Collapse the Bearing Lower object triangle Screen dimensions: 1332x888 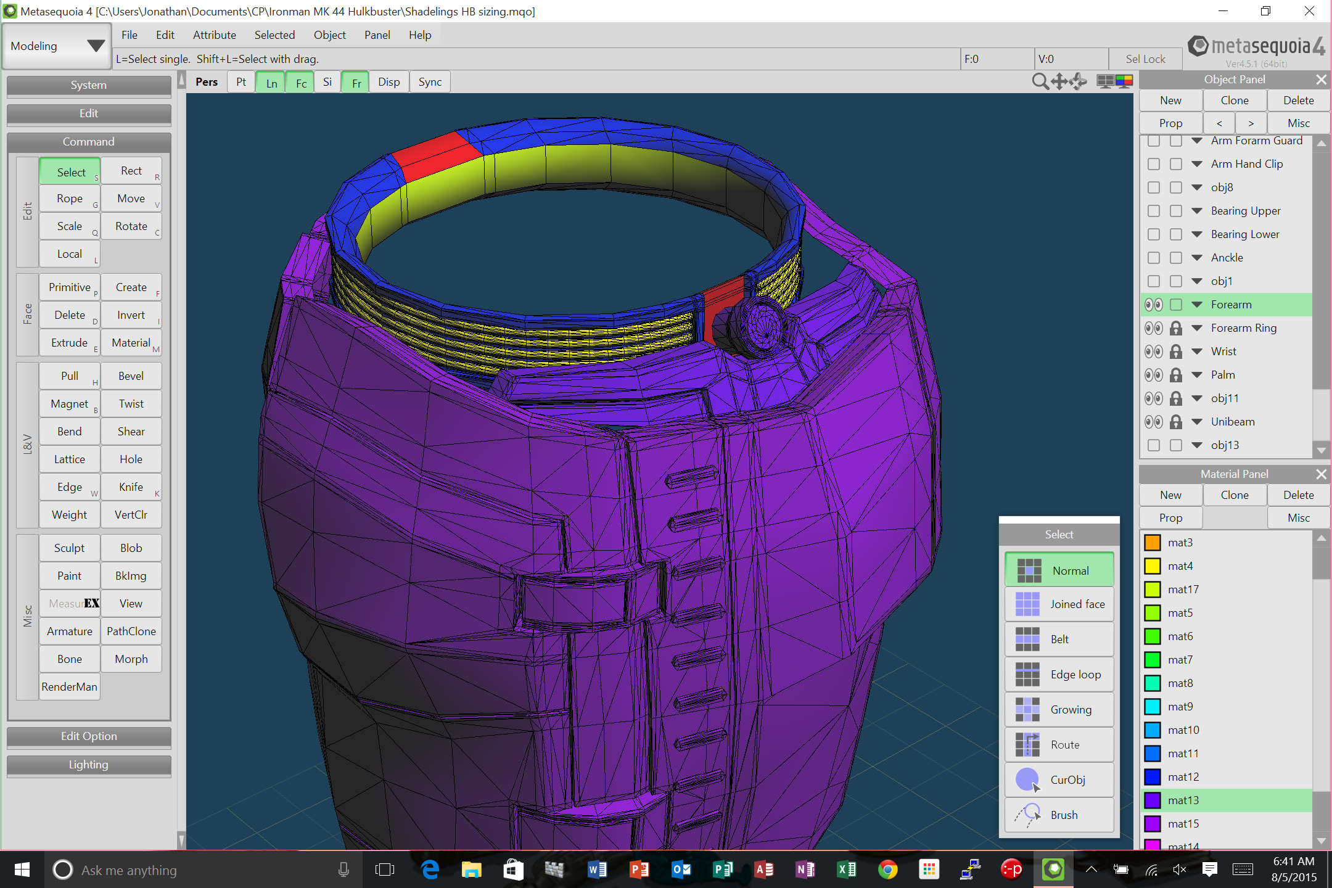coord(1197,234)
